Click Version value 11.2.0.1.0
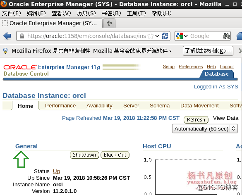The height and width of the screenshot is (195, 242). [x=65, y=191]
